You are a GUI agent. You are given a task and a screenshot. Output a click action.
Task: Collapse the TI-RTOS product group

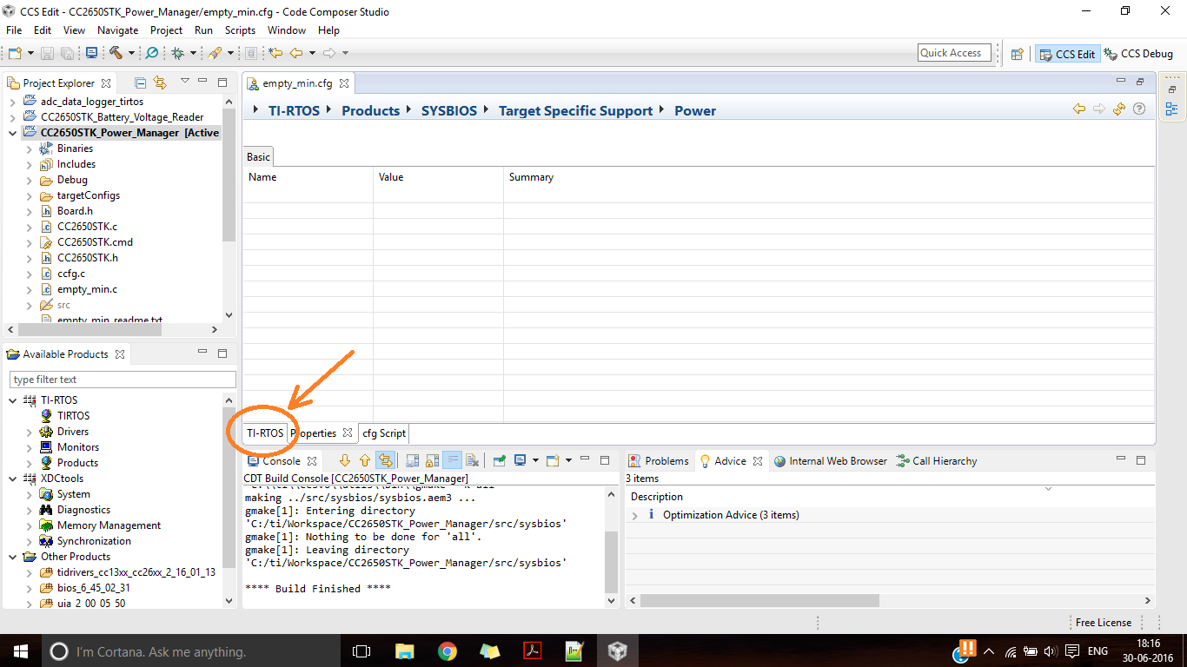tap(13, 400)
